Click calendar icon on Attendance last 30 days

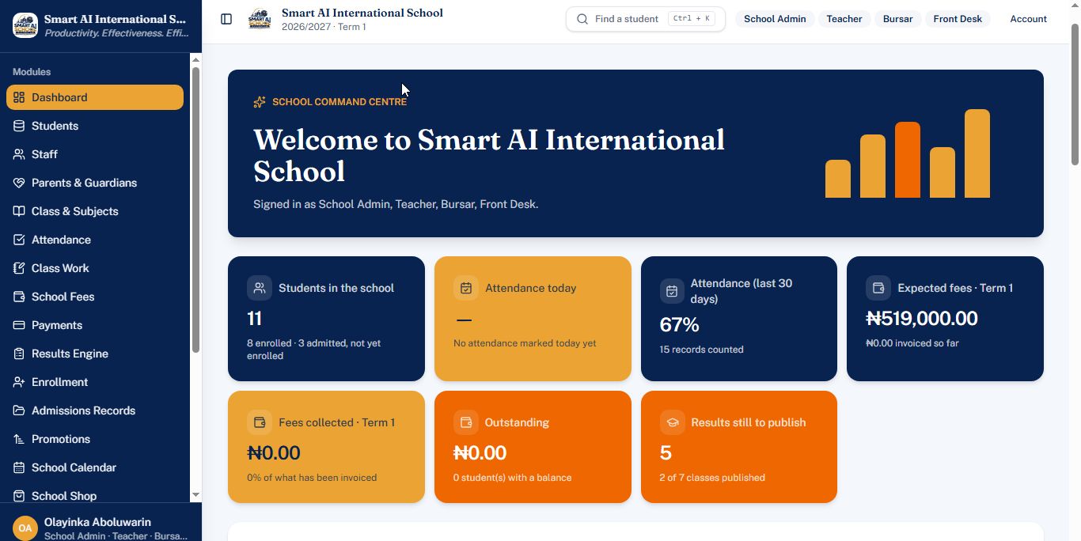pyautogui.click(x=672, y=291)
